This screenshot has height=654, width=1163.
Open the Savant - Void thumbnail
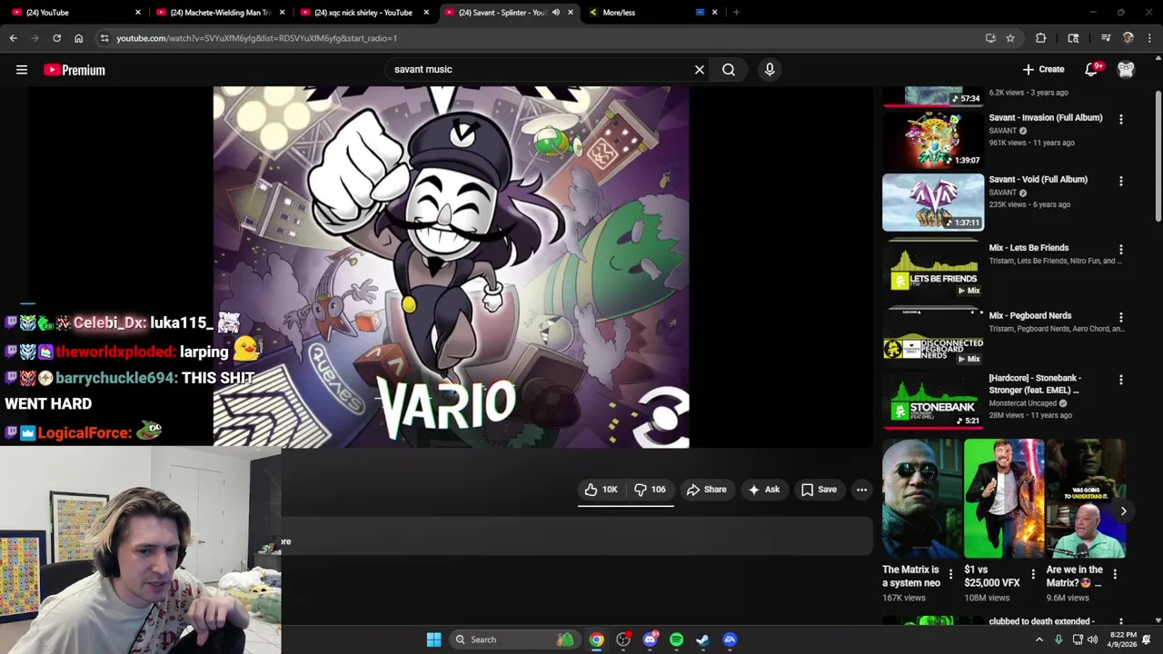933,202
